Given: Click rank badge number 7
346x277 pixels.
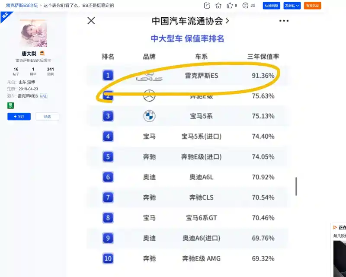Looking at the screenshot, I should click(x=108, y=197).
